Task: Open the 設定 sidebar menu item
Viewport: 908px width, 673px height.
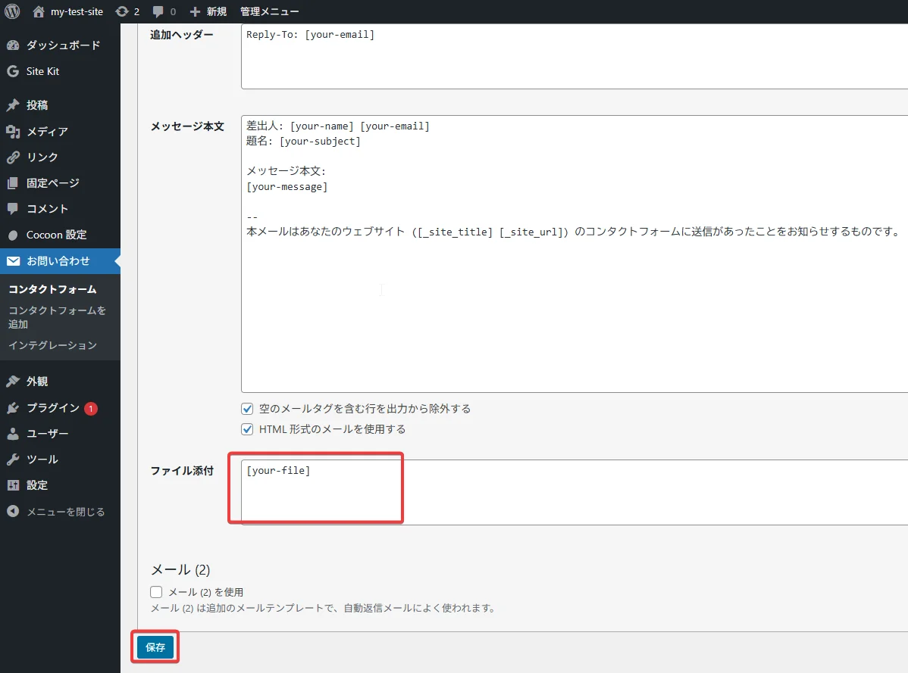Action: click(60, 486)
